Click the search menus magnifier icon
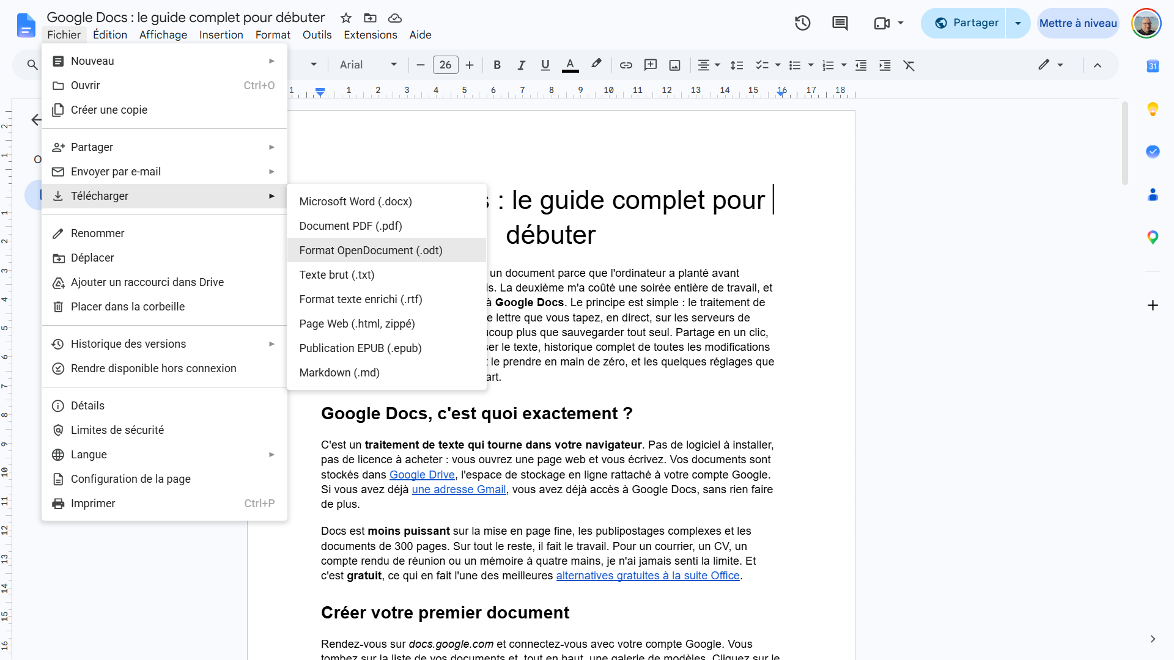 [32, 65]
